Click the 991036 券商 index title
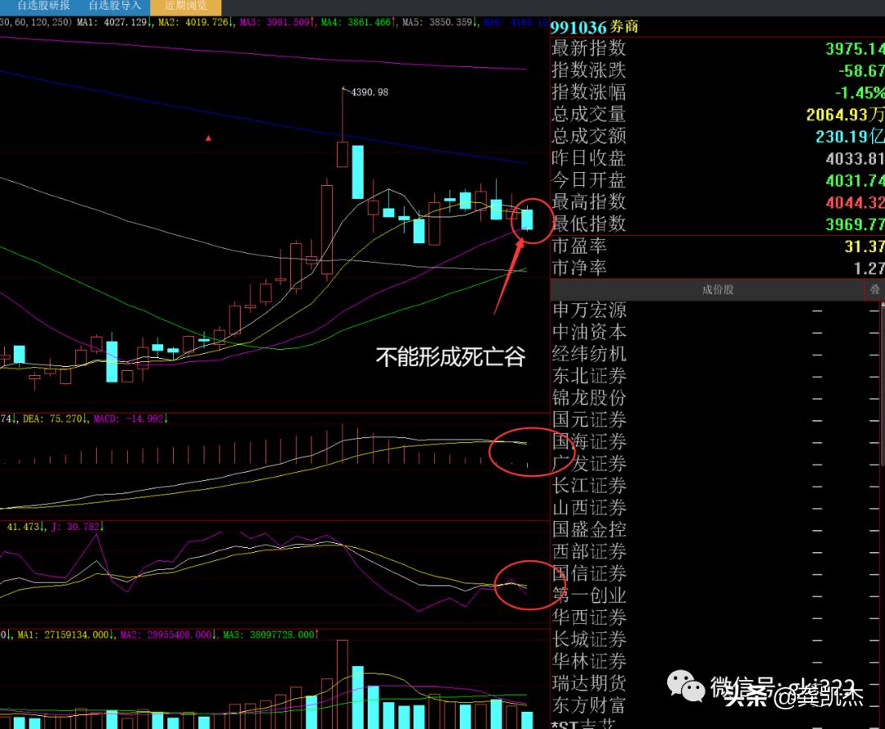Viewport: 885px width, 729px height. coord(594,27)
